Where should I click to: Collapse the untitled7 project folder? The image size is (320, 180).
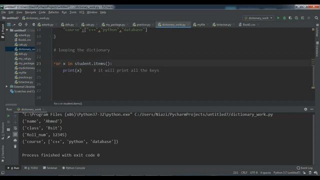click(7, 30)
